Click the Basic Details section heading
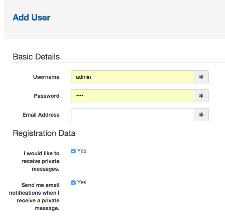 tap(36, 56)
